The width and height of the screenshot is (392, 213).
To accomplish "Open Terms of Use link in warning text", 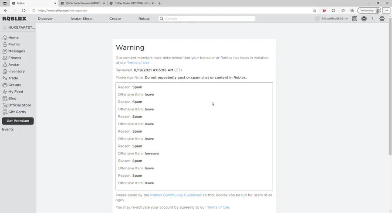I will pos(138,63).
